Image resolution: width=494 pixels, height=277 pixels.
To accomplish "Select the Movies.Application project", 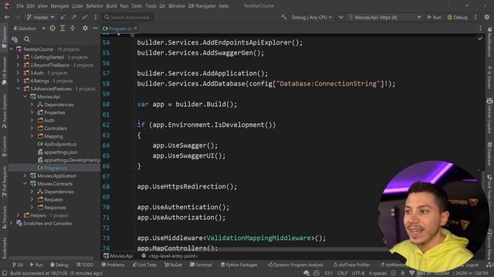I will click(56, 176).
